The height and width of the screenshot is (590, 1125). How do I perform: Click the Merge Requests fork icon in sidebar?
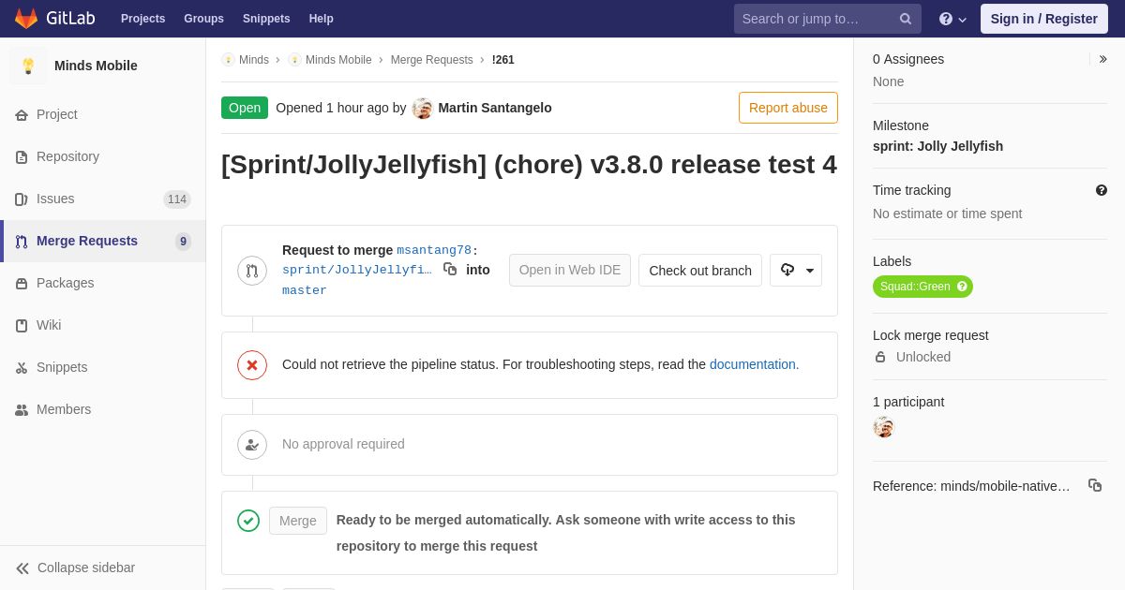22,242
